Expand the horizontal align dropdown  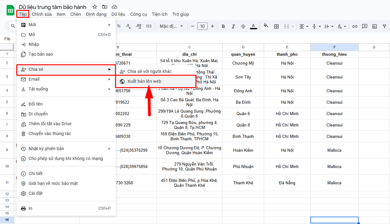pyautogui.click(x=304, y=26)
